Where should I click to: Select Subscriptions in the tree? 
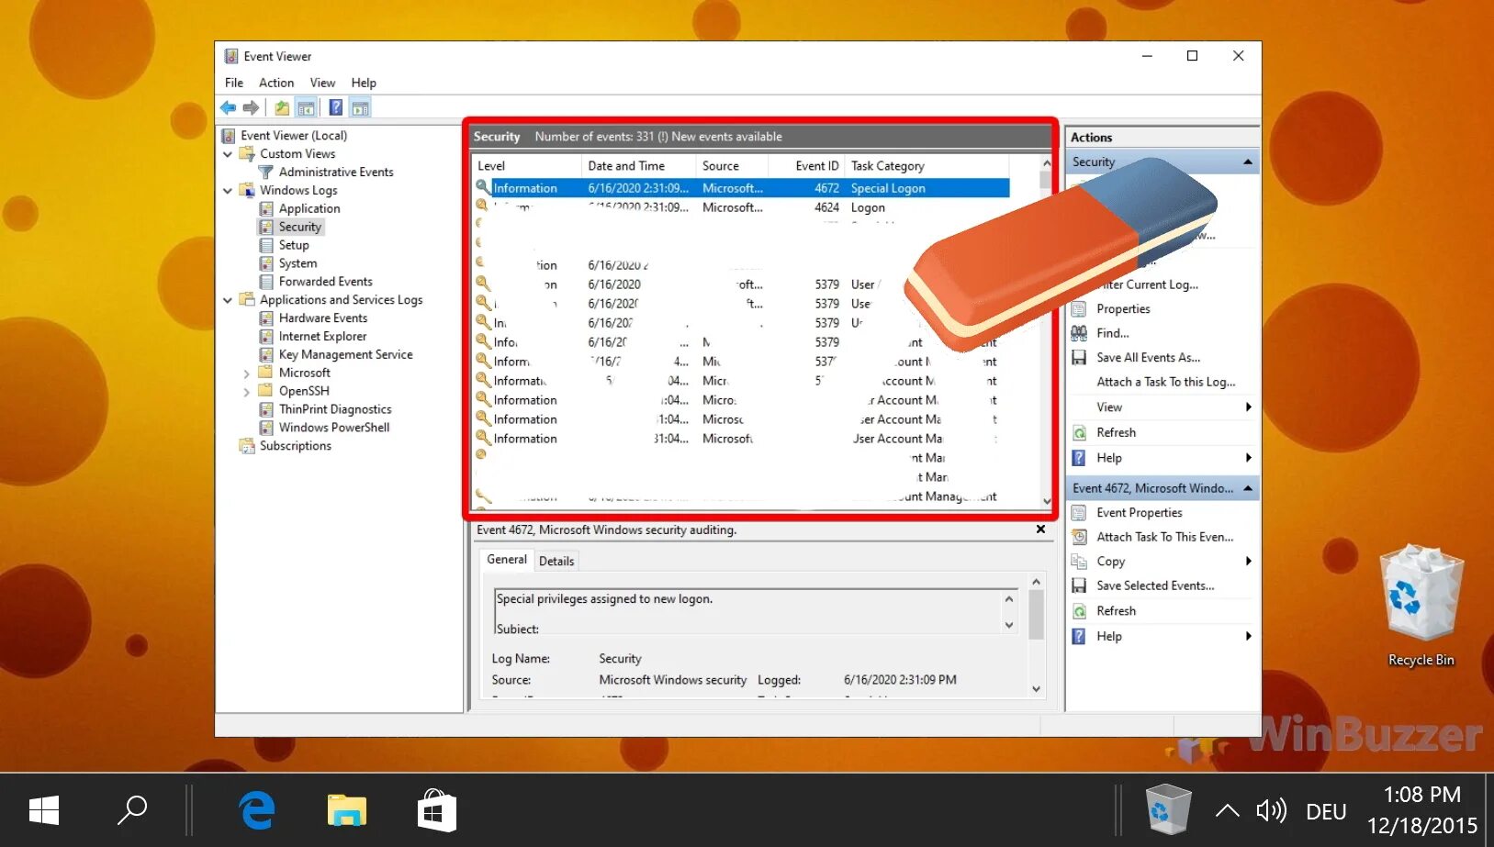point(296,446)
